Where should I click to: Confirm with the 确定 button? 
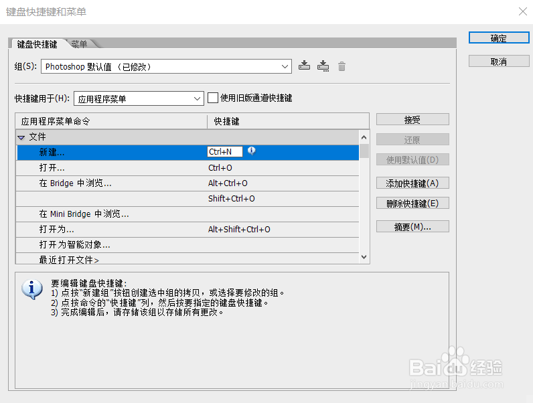[499, 37]
